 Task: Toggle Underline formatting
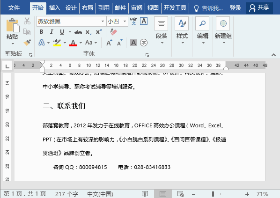[62, 32]
